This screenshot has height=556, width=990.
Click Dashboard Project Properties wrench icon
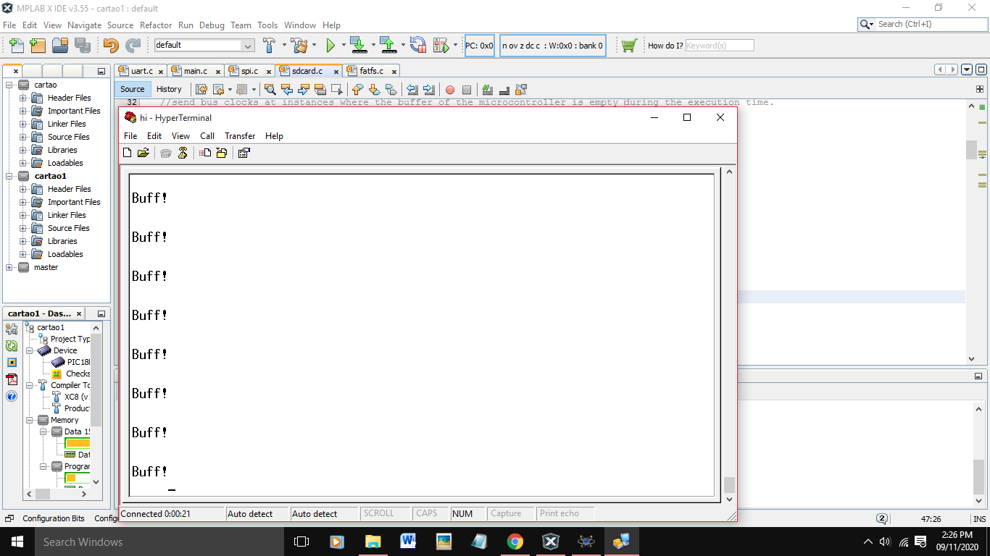12,329
